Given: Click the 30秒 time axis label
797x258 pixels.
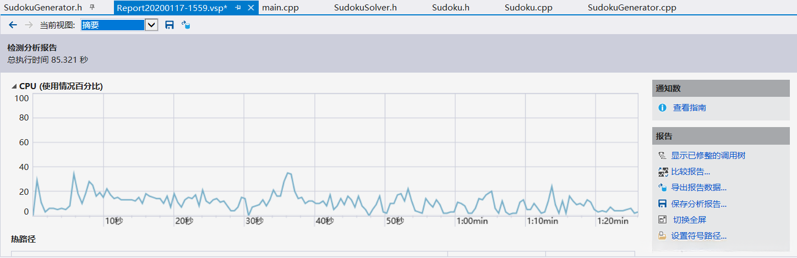Looking at the screenshot, I should click(x=255, y=221).
